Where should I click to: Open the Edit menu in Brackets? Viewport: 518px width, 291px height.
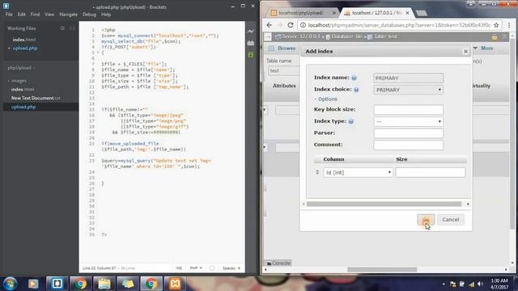pyautogui.click(x=22, y=15)
